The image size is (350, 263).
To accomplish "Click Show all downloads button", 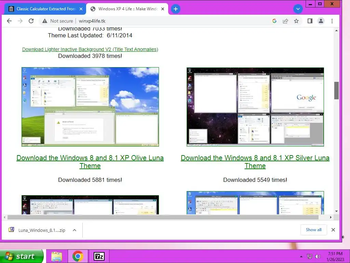I will (x=314, y=230).
